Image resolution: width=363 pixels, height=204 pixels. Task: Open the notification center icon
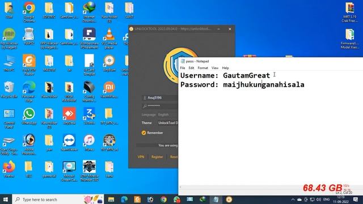click(x=356, y=199)
